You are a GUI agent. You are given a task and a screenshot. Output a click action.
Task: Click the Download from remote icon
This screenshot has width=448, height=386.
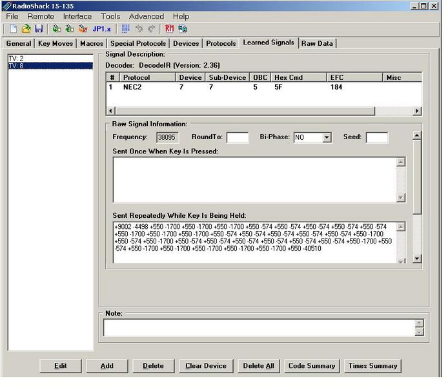[57, 29]
